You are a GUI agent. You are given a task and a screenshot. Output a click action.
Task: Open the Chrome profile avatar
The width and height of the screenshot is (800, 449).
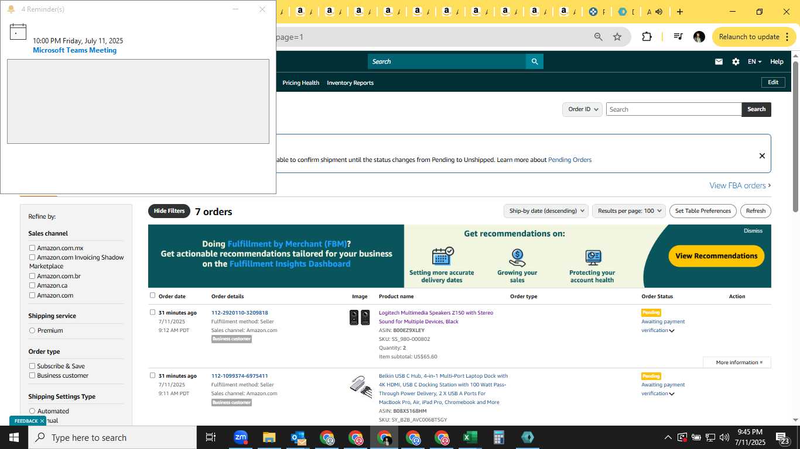tap(699, 37)
